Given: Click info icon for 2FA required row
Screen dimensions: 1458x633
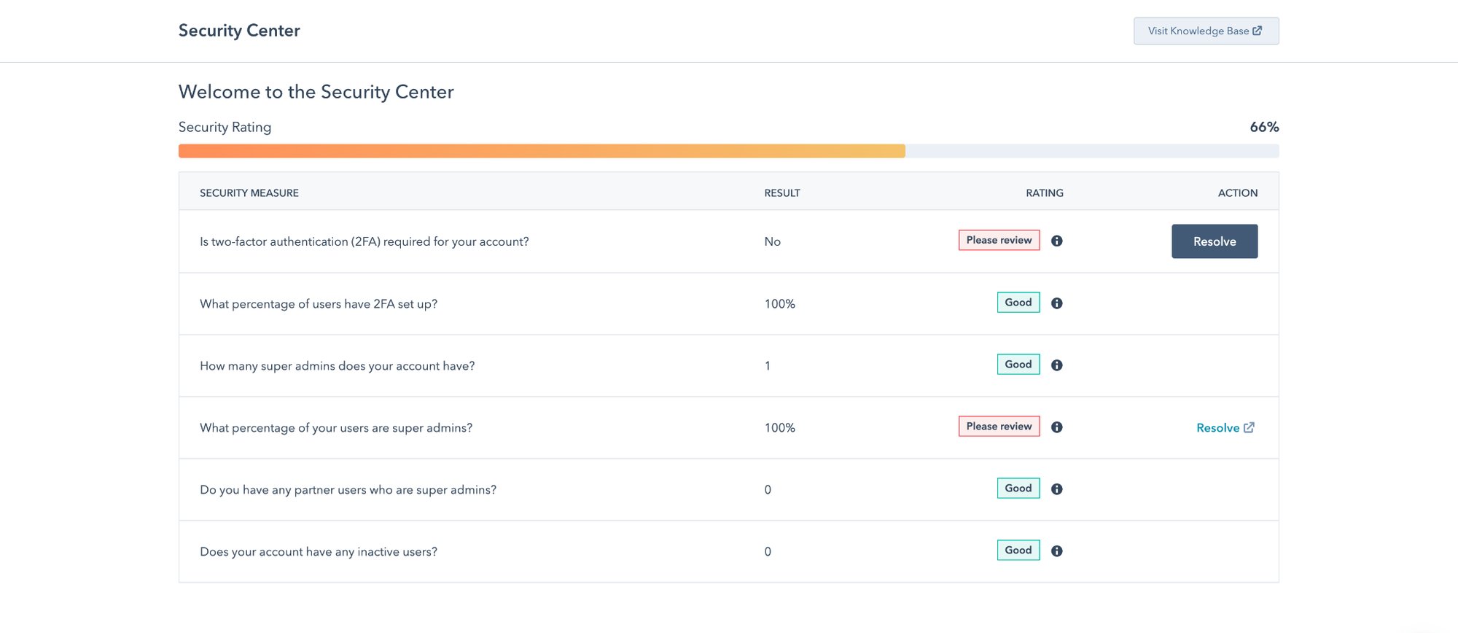Looking at the screenshot, I should tap(1056, 241).
